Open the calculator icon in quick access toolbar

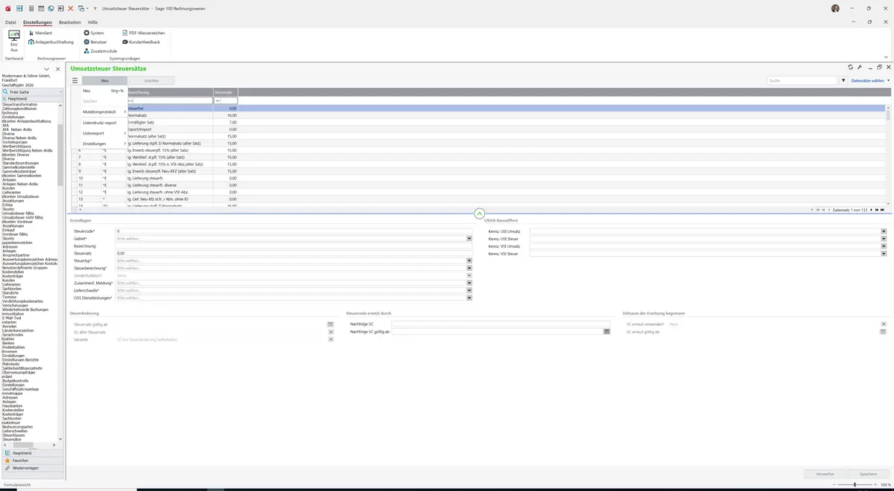(31, 7)
